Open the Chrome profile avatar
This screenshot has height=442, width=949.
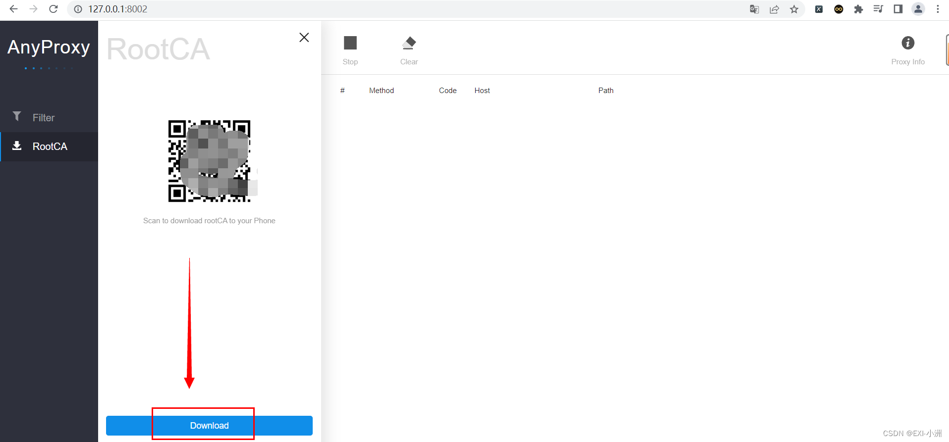pyautogui.click(x=918, y=9)
